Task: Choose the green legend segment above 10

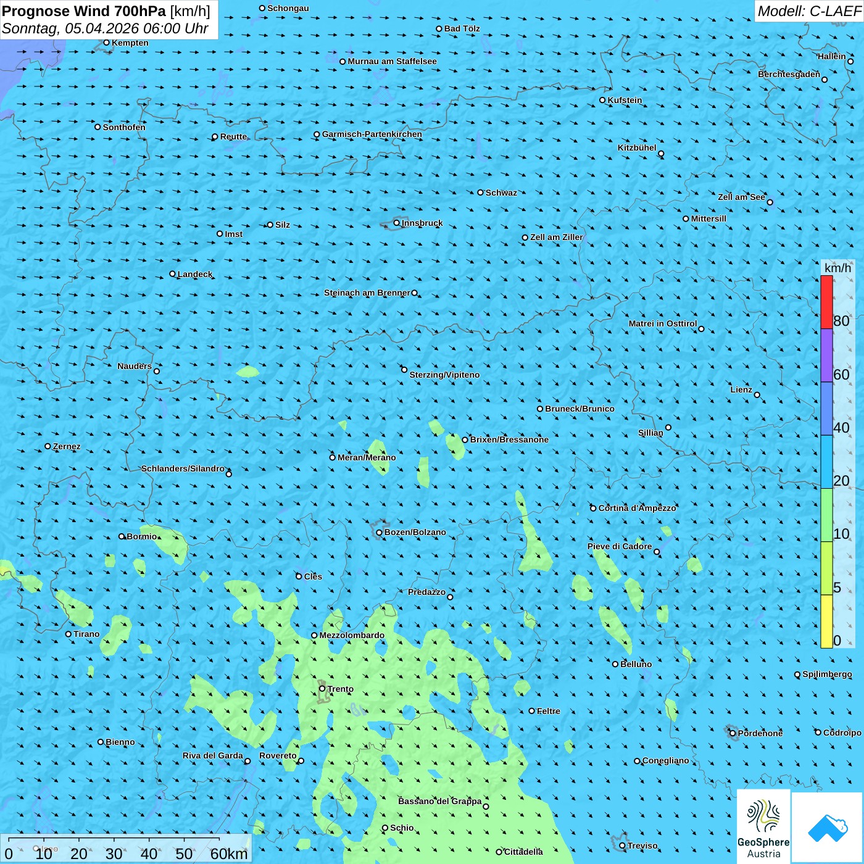Action: pyautogui.click(x=826, y=515)
